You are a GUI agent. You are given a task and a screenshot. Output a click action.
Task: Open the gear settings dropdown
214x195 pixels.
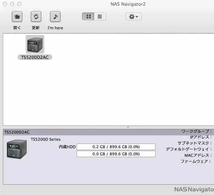[133, 16]
